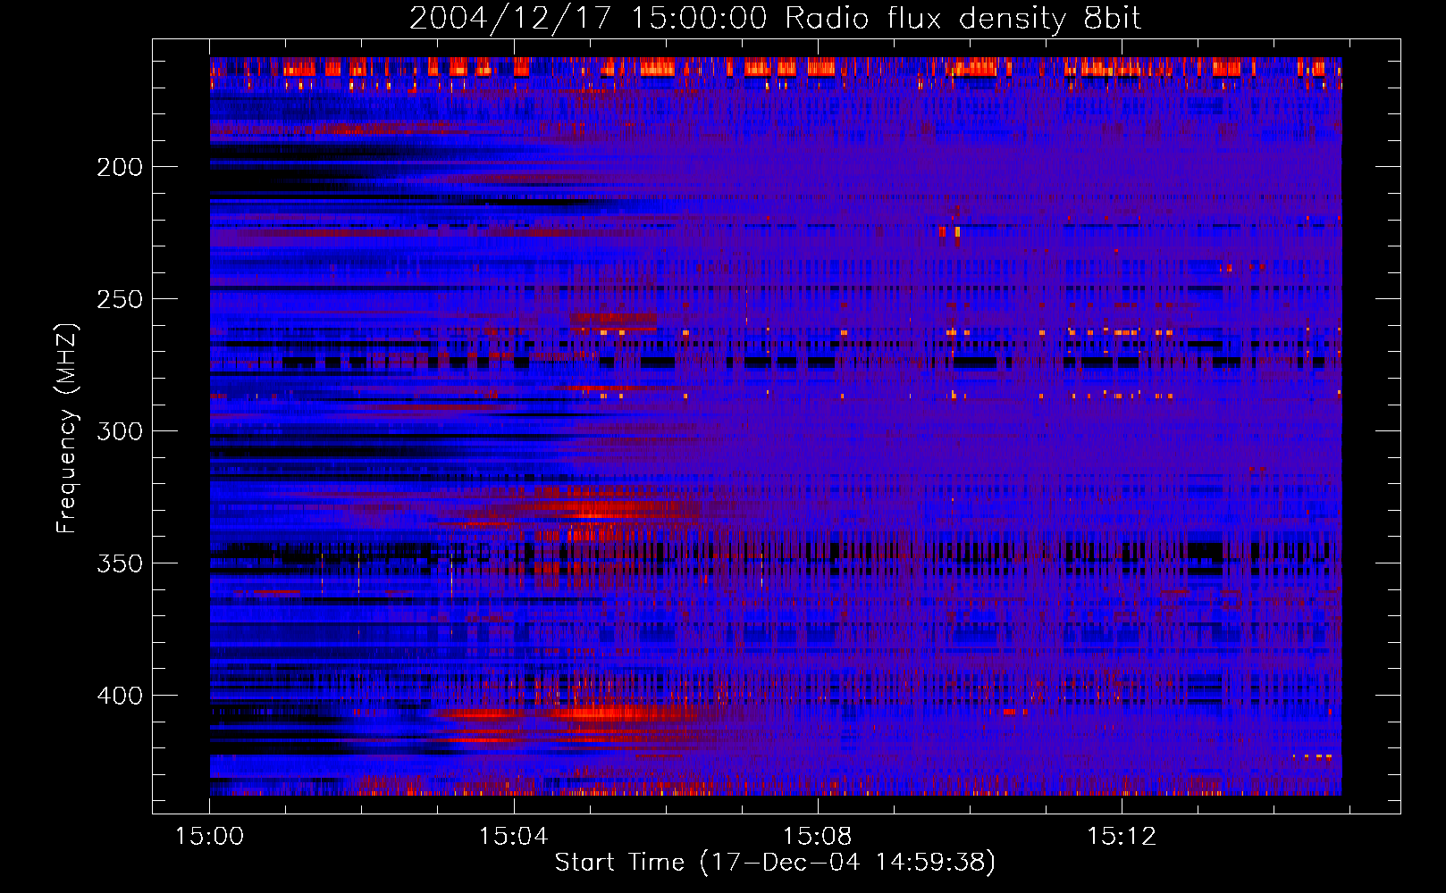
Task: Select the 400 frequency tick label
Action: [x=120, y=696]
